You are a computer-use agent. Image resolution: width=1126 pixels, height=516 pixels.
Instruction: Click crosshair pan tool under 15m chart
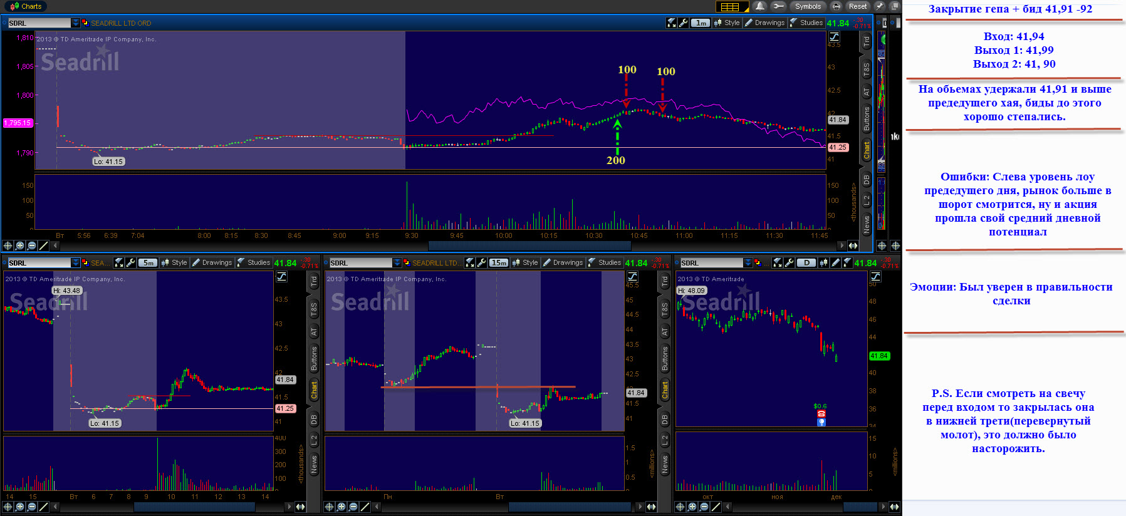click(329, 507)
